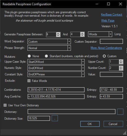Select the None mutators option
This screenshot has height=136, width=127.
click(x=29, y=56)
